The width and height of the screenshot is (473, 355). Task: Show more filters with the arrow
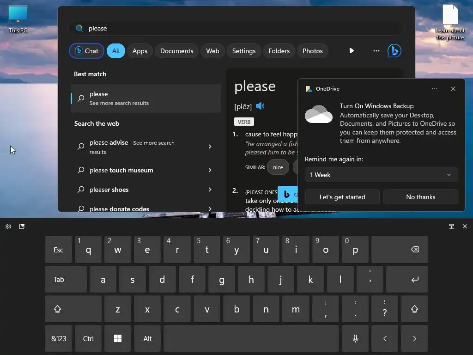[x=352, y=51]
